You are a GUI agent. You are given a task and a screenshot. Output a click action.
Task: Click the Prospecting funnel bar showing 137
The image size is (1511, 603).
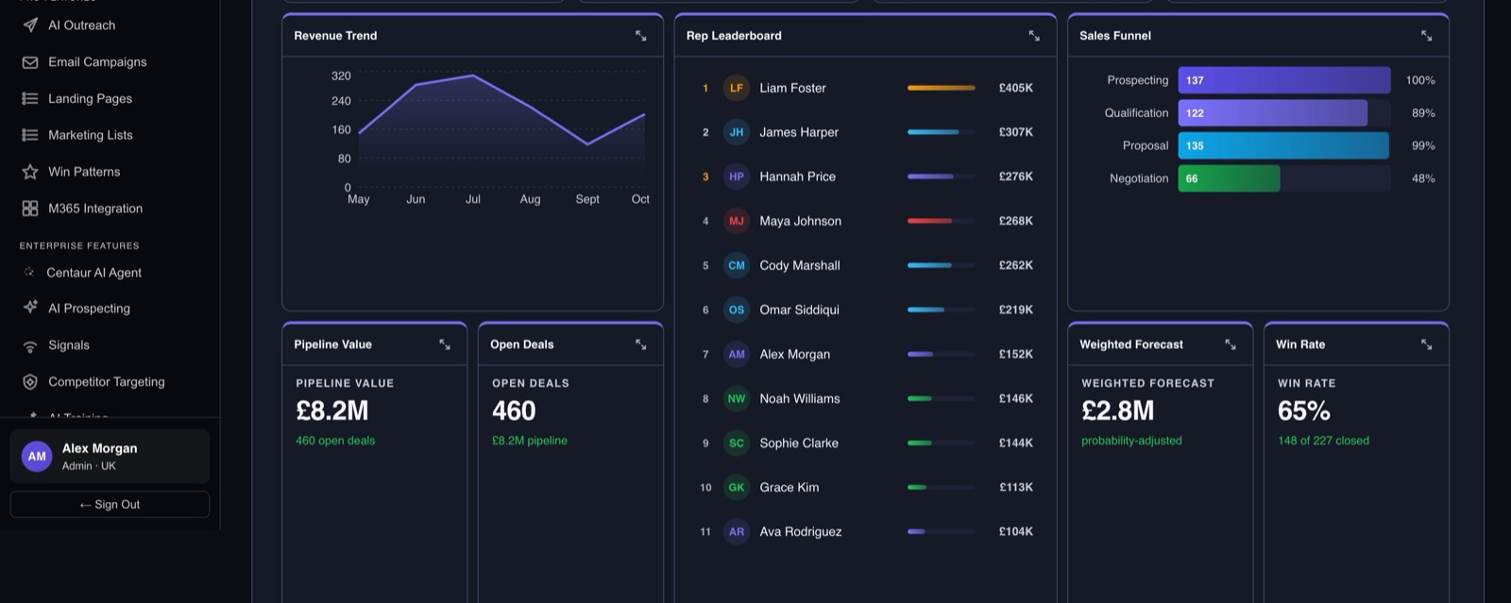1284,80
